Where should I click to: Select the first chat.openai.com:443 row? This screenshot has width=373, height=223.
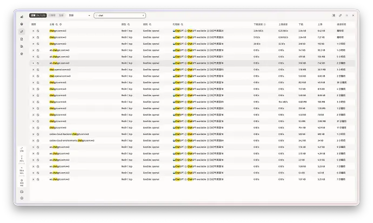coord(192,70)
